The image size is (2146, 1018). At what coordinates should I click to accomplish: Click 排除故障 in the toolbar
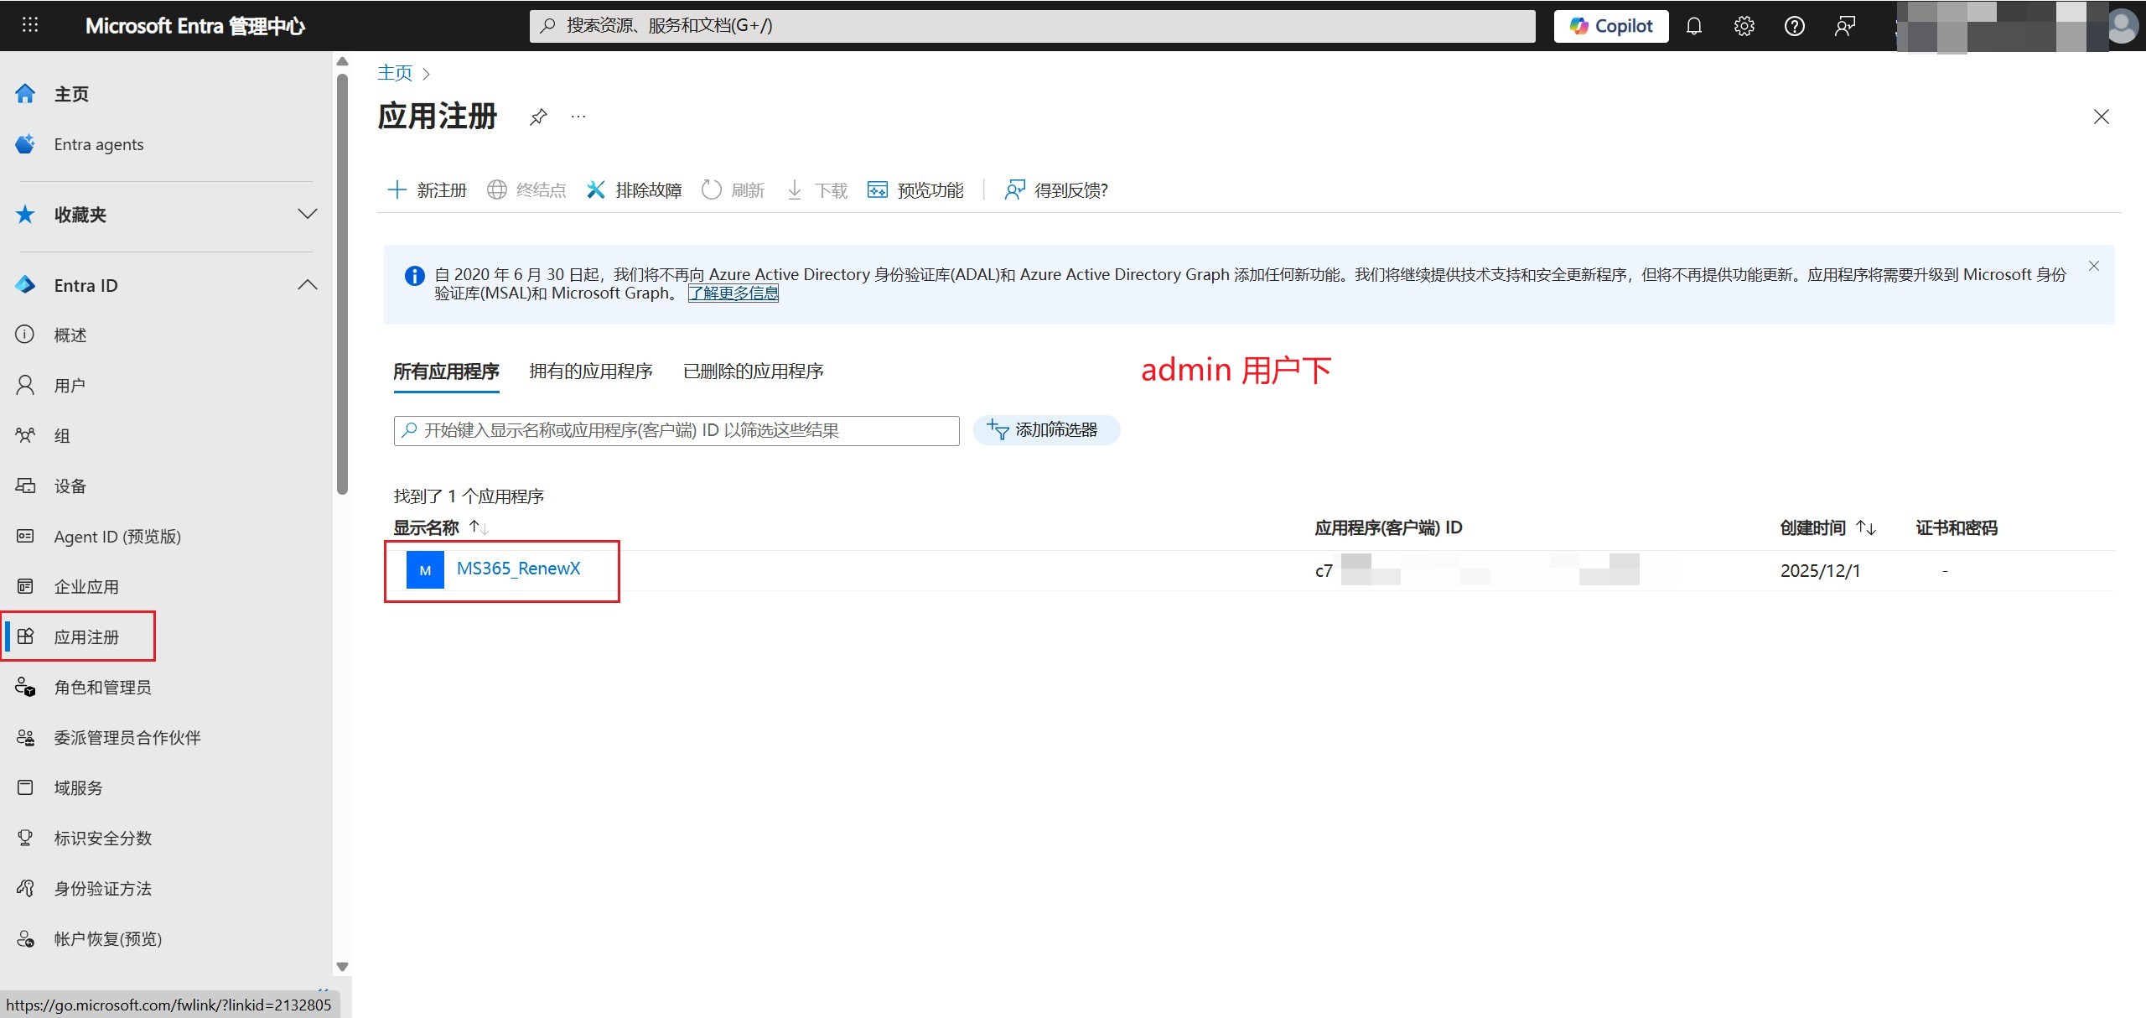[634, 190]
